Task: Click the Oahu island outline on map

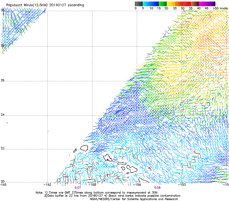Action: tap(108, 158)
